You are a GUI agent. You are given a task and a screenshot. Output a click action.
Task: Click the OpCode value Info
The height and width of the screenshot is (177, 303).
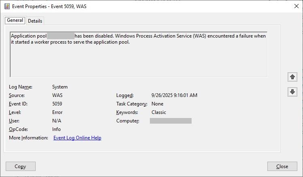(56, 129)
